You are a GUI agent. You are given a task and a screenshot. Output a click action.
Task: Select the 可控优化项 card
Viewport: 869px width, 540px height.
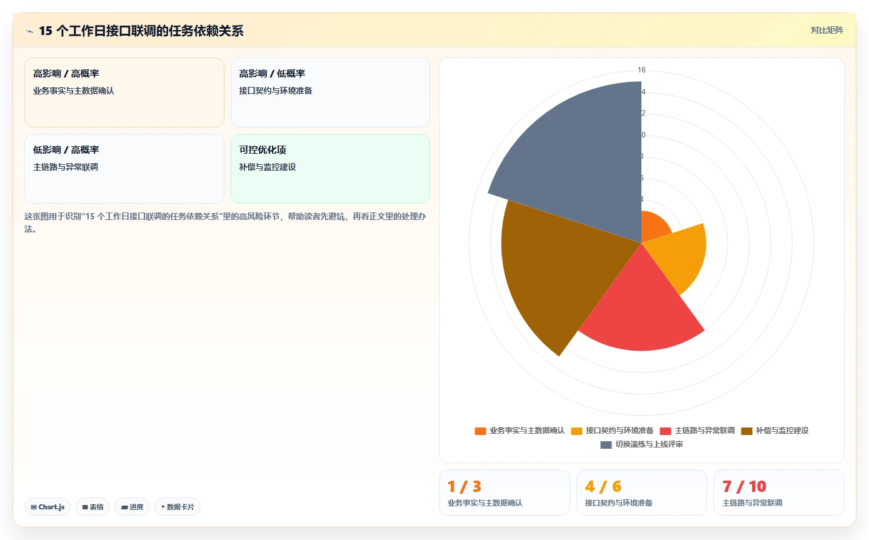tap(330, 169)
